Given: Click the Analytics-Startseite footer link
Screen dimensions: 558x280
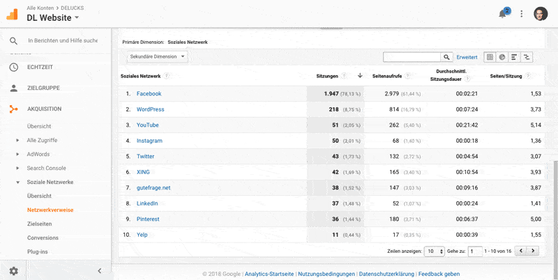Looking at the screenshot, I should 269,274.
